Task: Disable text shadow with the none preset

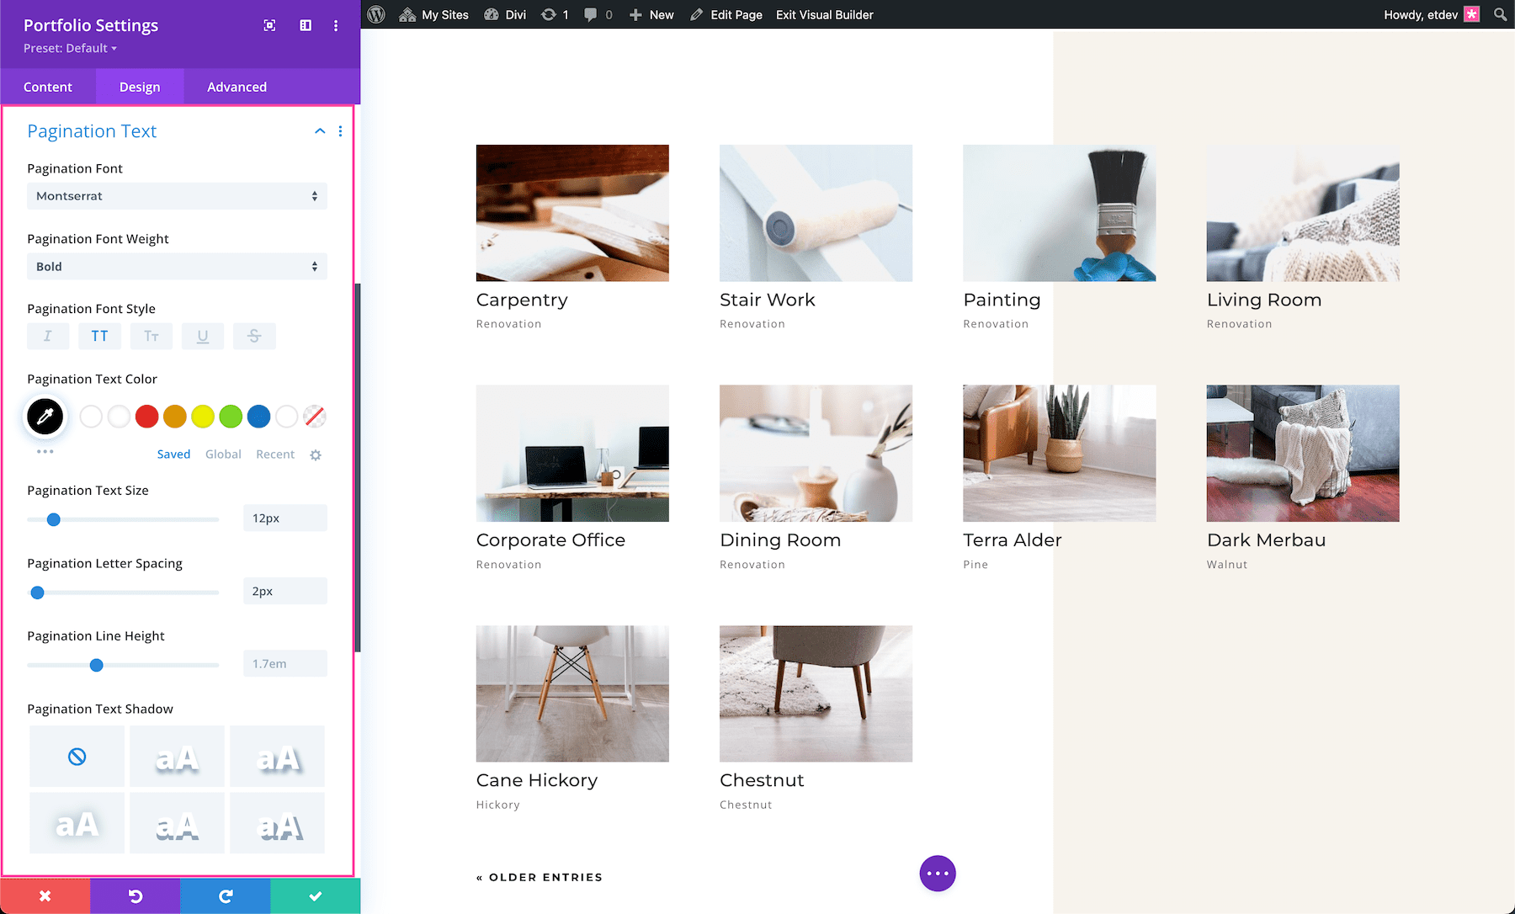Action: pyautogui.click(x=77, y=756)
